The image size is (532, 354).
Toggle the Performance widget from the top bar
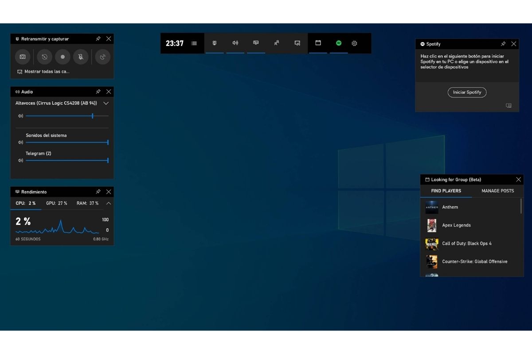pyautogui.click(x=256, y=43)
